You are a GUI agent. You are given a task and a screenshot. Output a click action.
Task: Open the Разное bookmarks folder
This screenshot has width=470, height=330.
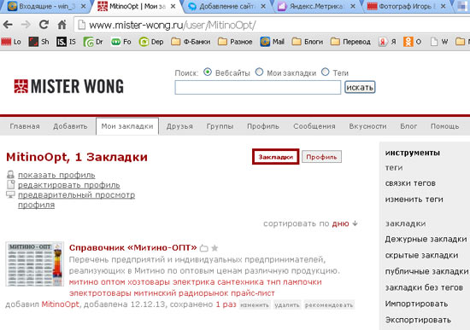(x=235, y=42)
